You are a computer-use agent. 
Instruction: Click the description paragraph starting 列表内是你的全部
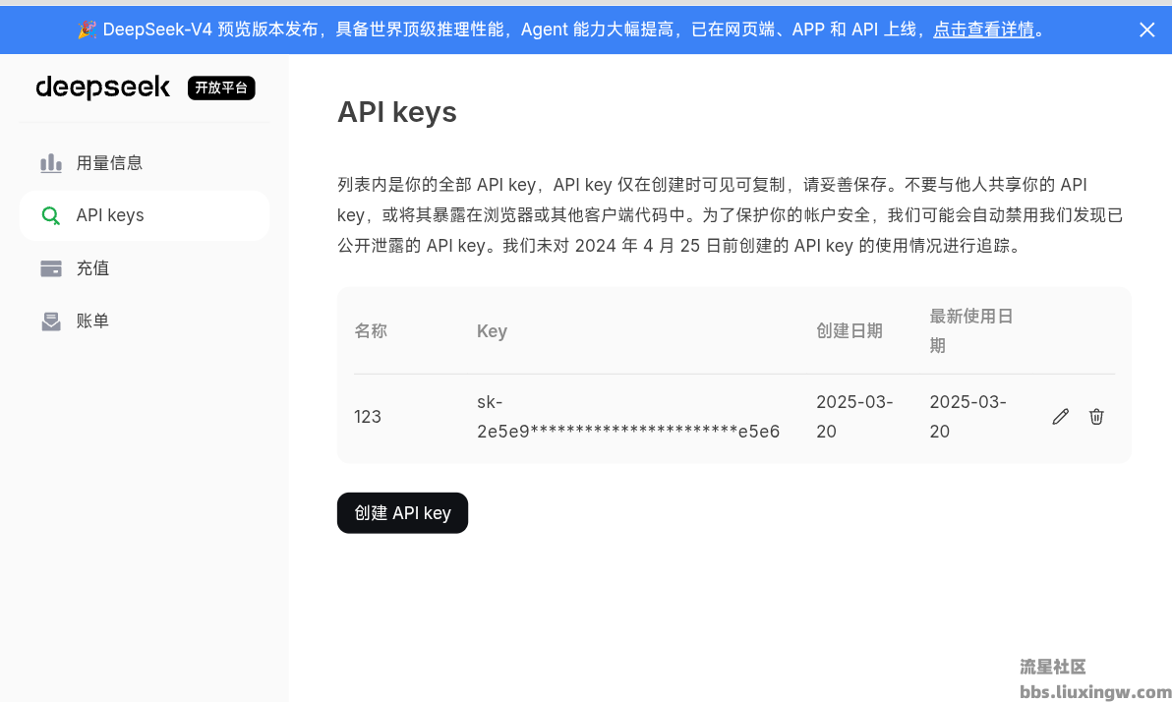(x=731, y=215)
